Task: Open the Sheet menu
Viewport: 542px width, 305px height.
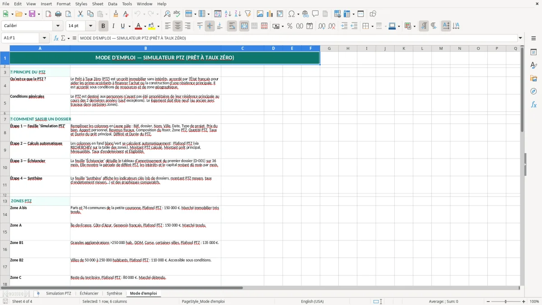Action: pyautogui.click(x=98, y=4)
